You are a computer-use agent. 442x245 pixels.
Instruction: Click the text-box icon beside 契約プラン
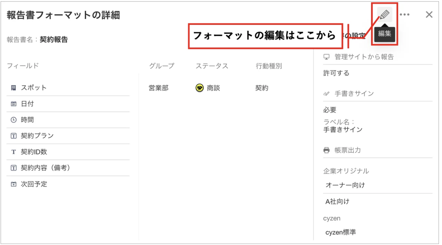(x=14, y=136)
